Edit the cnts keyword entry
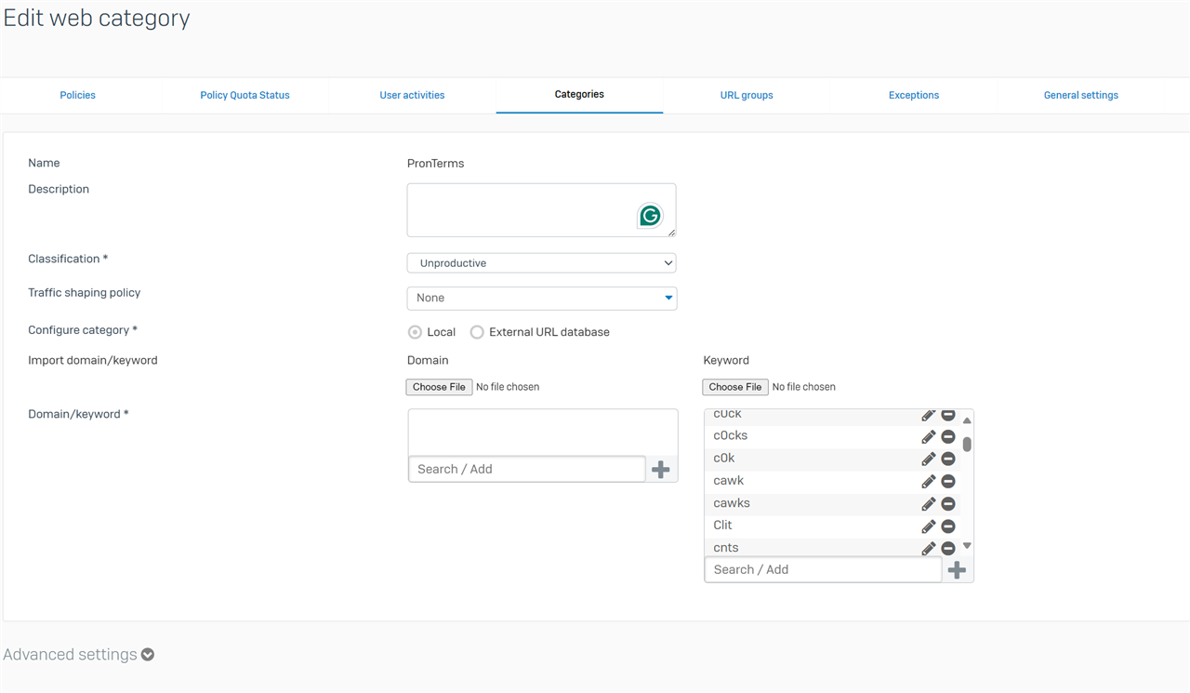This screenshot has height=693, width=1190. pos(928,548)
